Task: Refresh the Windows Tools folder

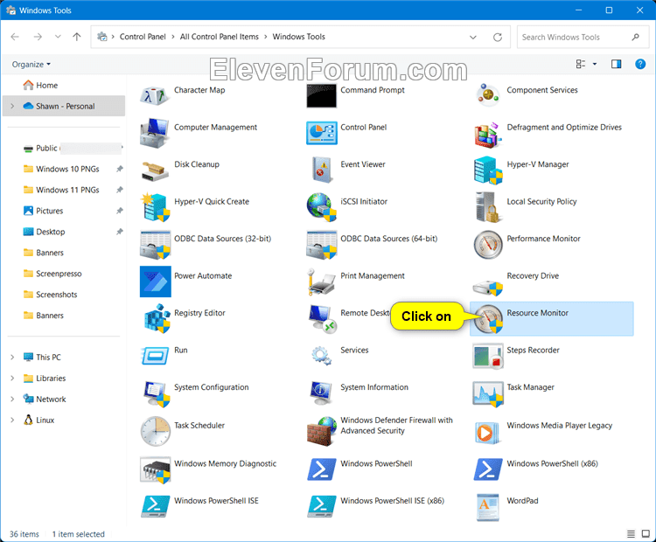Action: (x=498, y=38)
